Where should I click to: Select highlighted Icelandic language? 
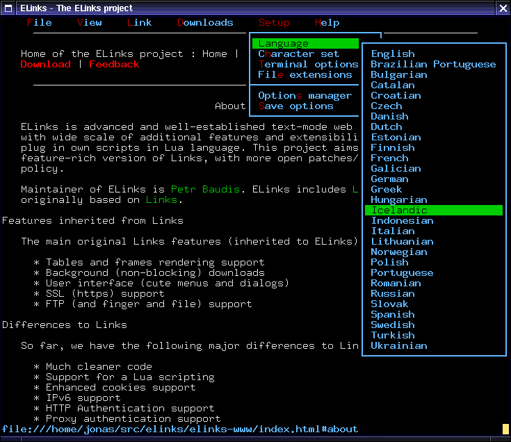434,210
